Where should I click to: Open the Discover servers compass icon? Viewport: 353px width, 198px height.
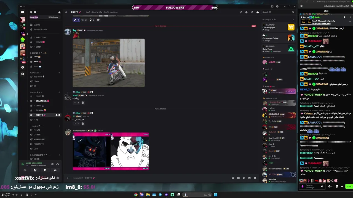tap(23, 74)
